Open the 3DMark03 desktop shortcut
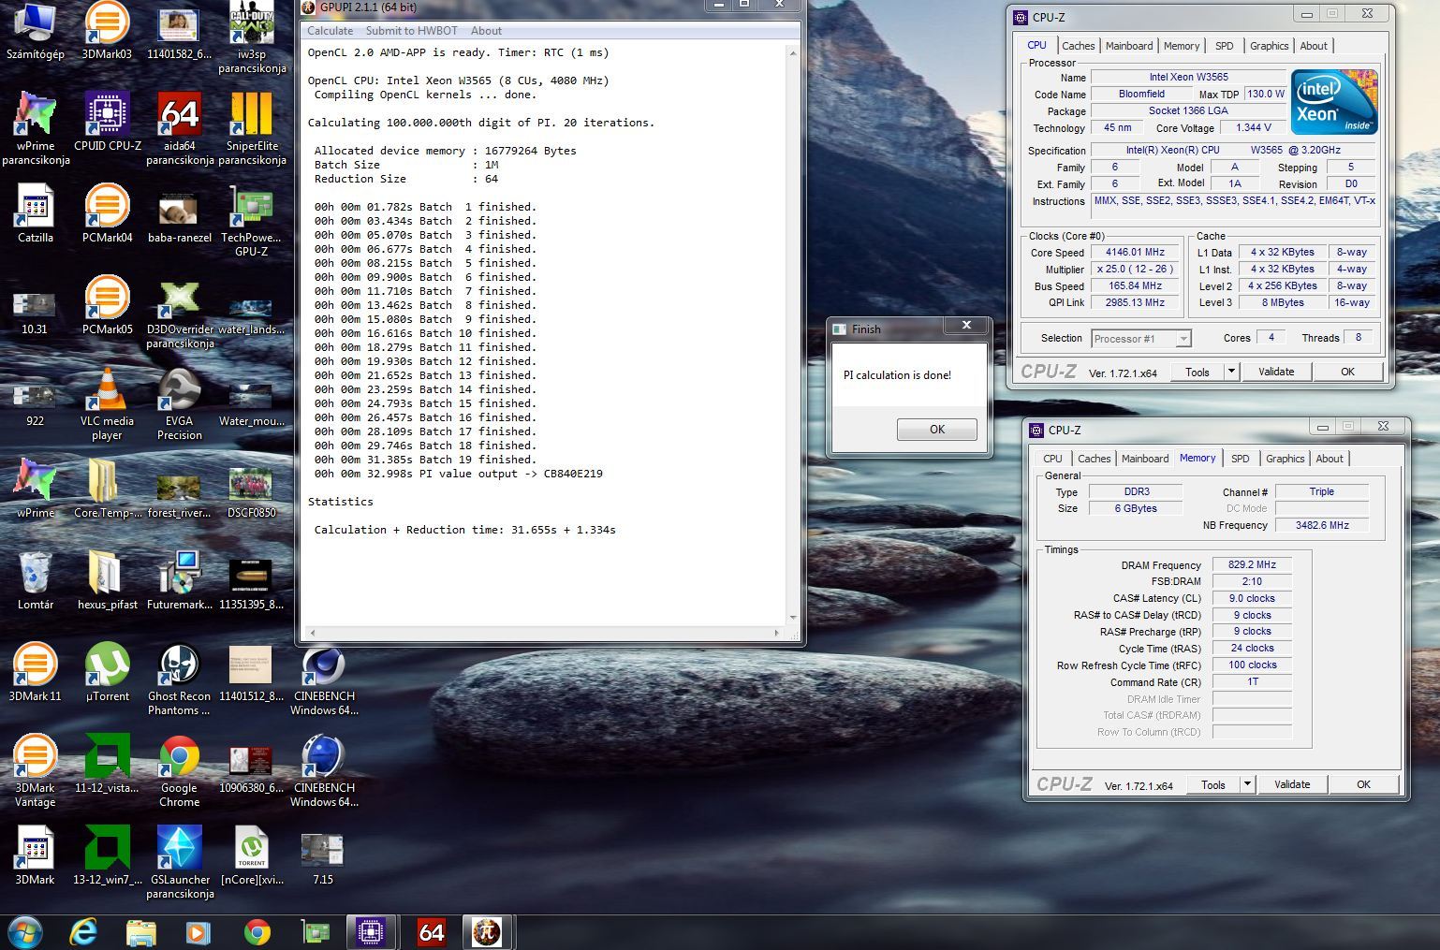 pos(107,31)
